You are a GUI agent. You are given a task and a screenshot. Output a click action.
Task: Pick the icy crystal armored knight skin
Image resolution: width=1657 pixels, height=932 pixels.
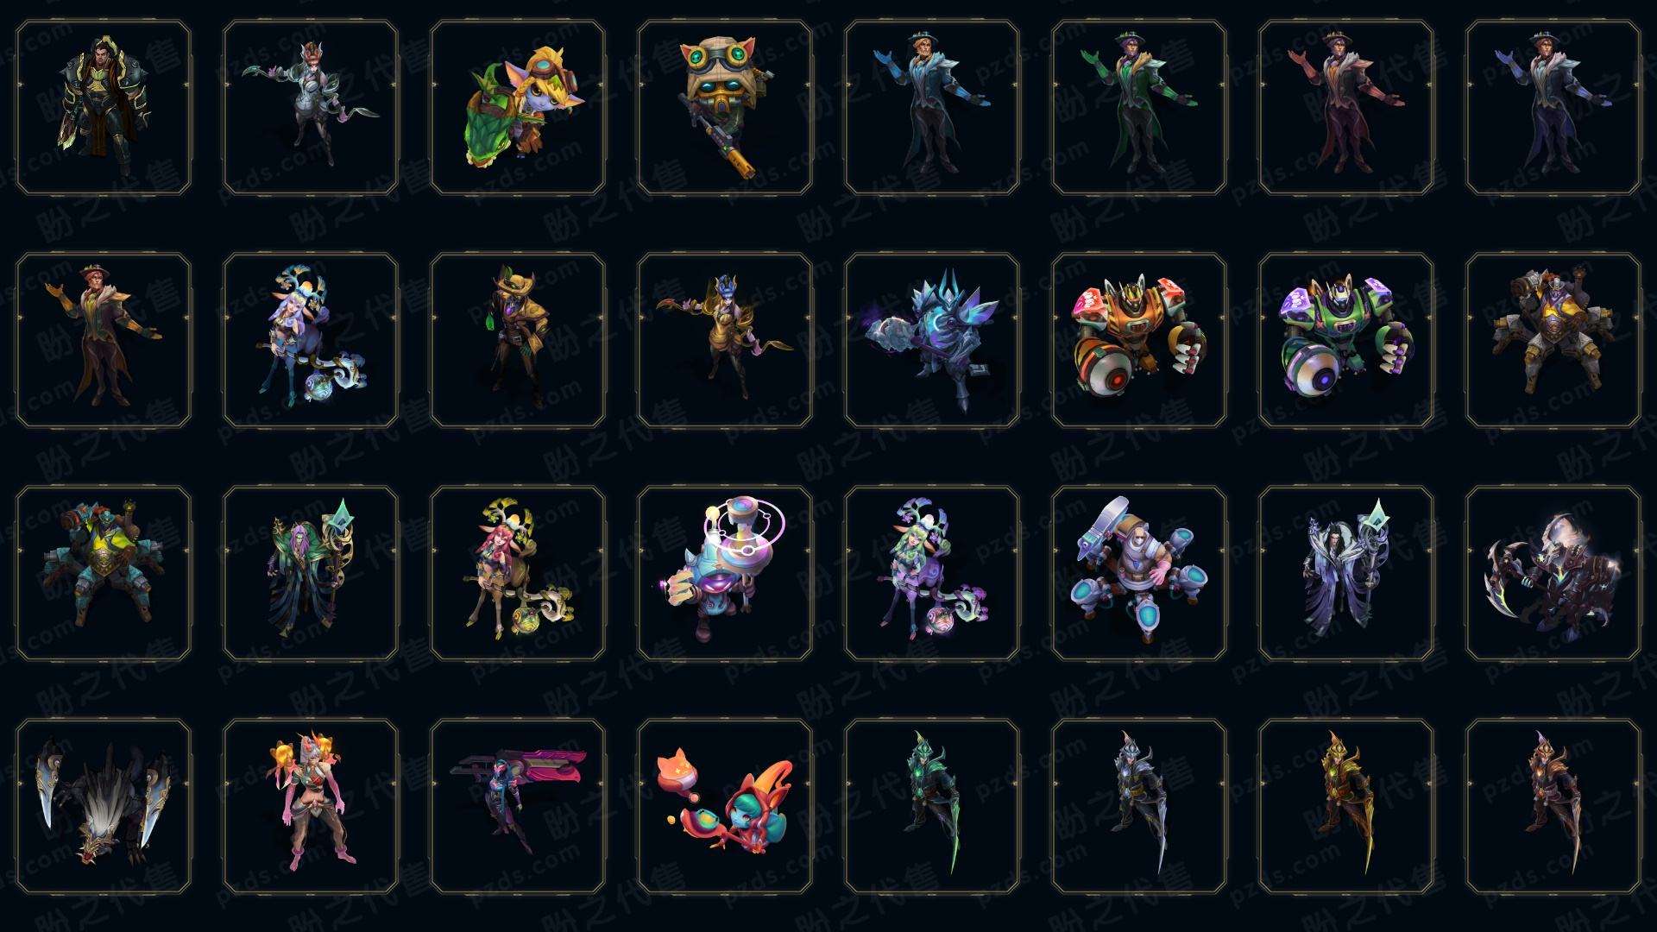[x=932, y=340]
